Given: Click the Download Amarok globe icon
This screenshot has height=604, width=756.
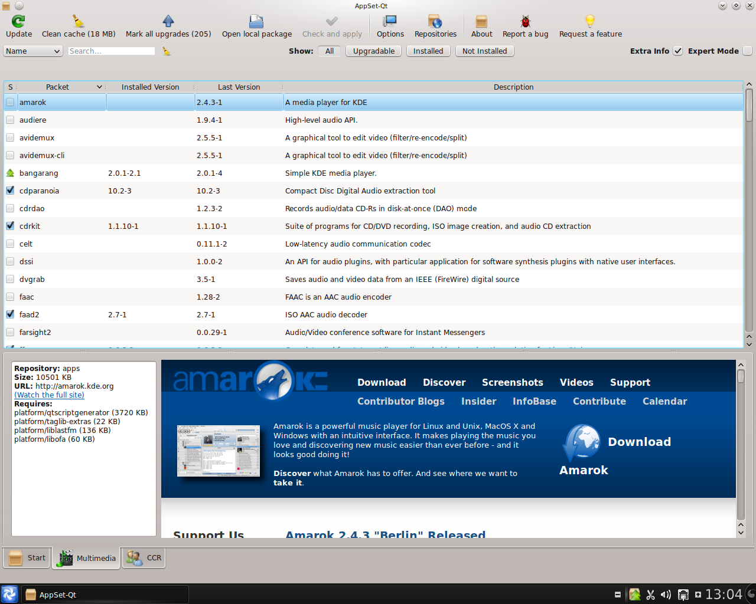Looking at the screenshot, I should click(x=581, y=442).
